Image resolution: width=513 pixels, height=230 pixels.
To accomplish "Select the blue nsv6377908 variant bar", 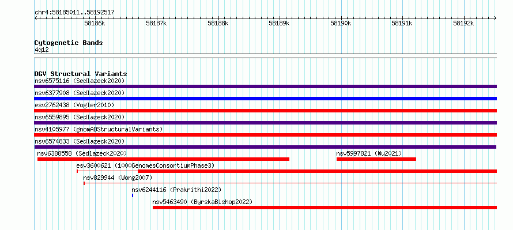I will coord(265,99).
